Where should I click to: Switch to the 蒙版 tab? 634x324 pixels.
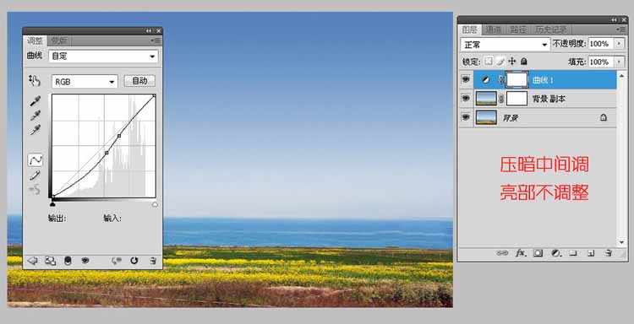click(x=59, y=40)
